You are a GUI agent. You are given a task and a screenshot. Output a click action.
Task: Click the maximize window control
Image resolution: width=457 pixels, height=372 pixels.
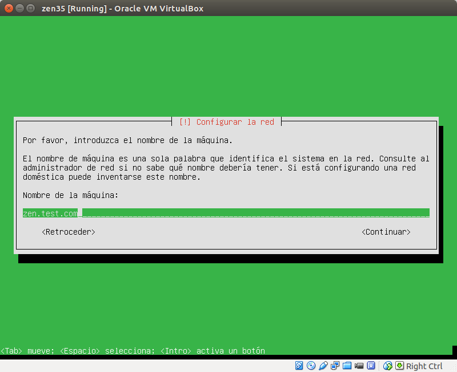click(30, 8)
